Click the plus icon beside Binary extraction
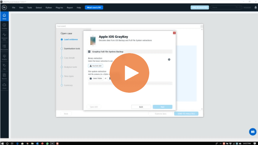 point(169,59)
